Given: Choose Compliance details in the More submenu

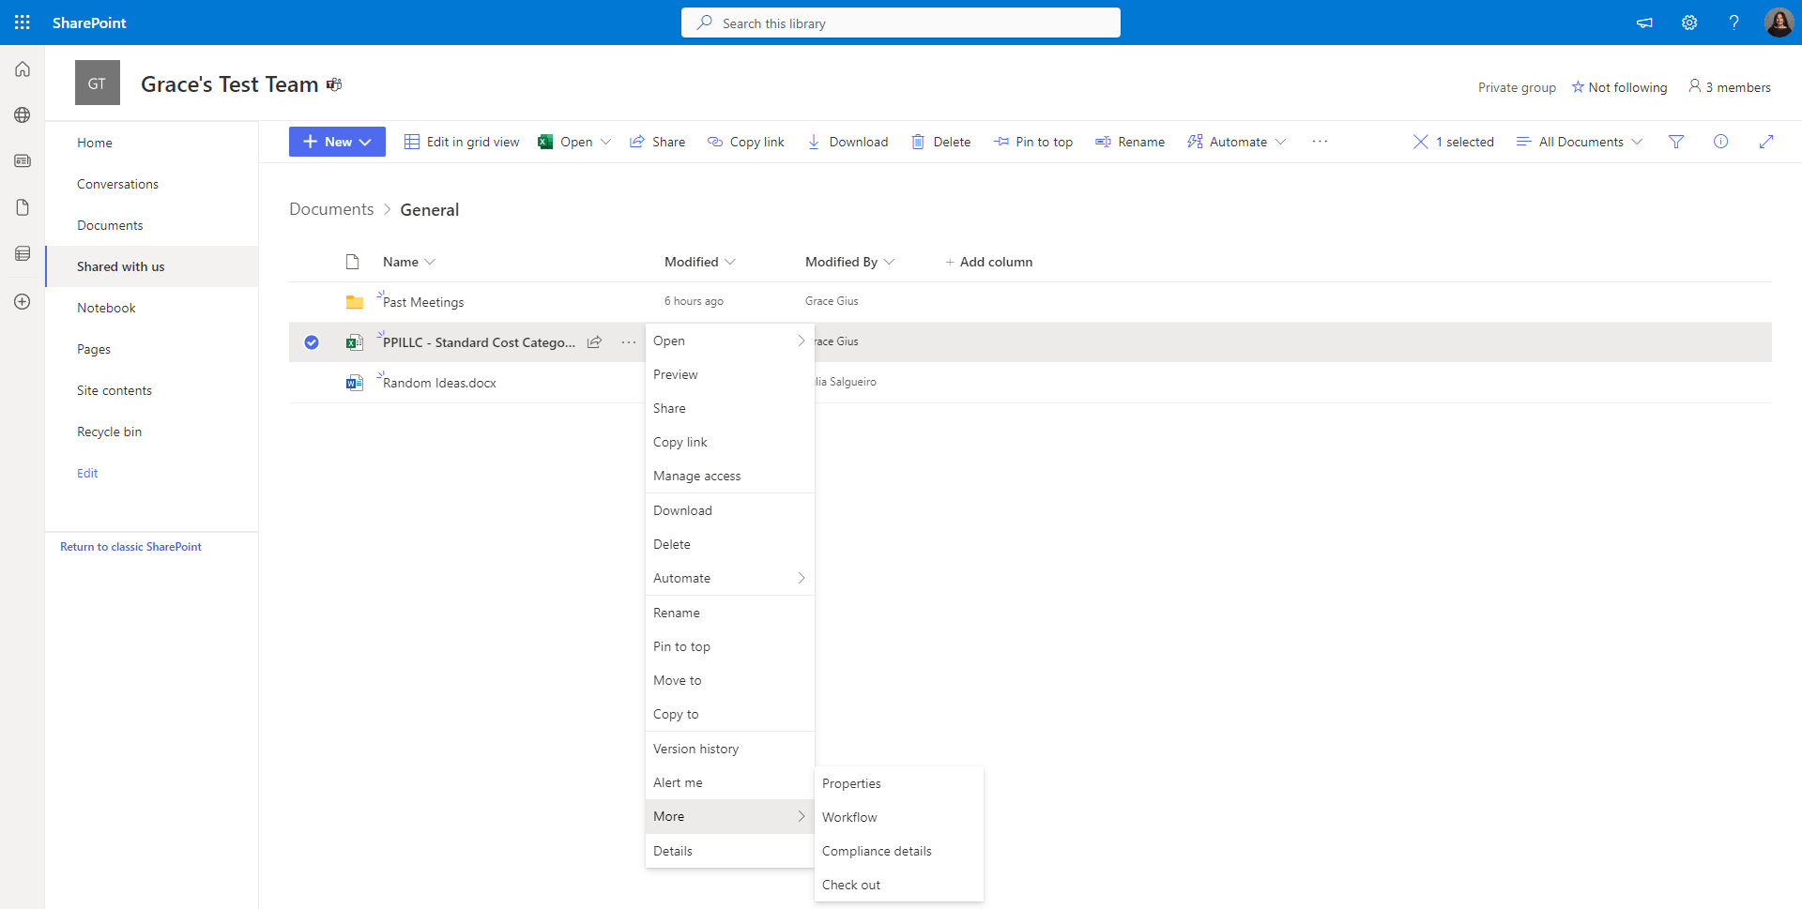Looking at the screenshot, I should [x=899, y=851].
